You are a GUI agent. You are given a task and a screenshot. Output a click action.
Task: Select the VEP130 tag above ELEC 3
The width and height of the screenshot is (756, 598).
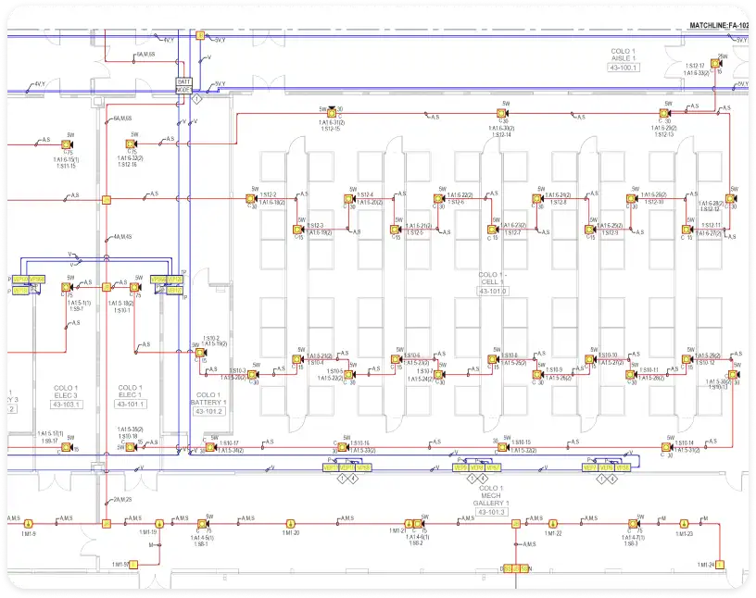pyautogui.click(x=19, y=279)
